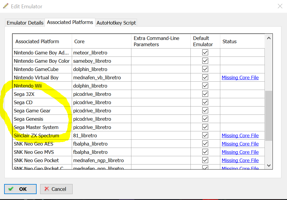Select the Sega Game Gear platform cell
Viewport: 287px width, 200px height.
coord(42,111)
